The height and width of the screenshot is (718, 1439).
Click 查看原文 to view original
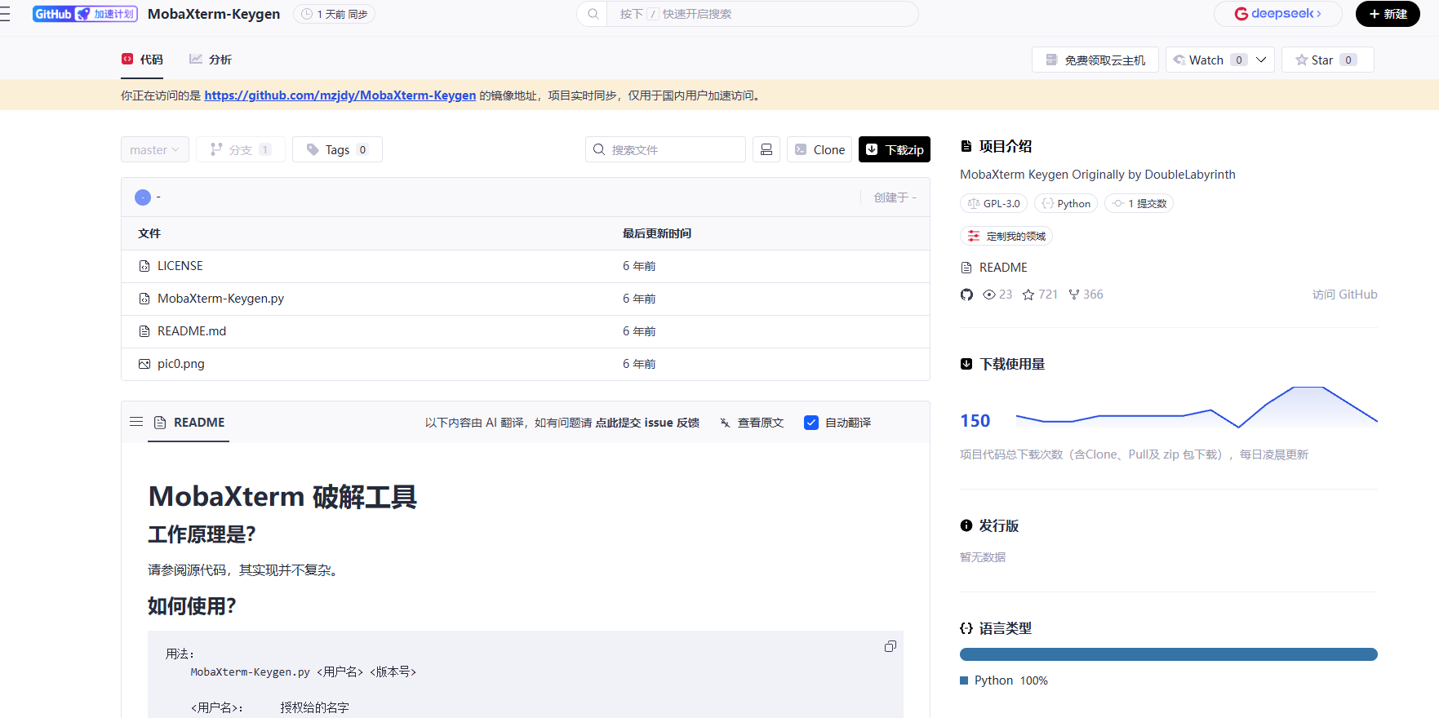point(752,423)
